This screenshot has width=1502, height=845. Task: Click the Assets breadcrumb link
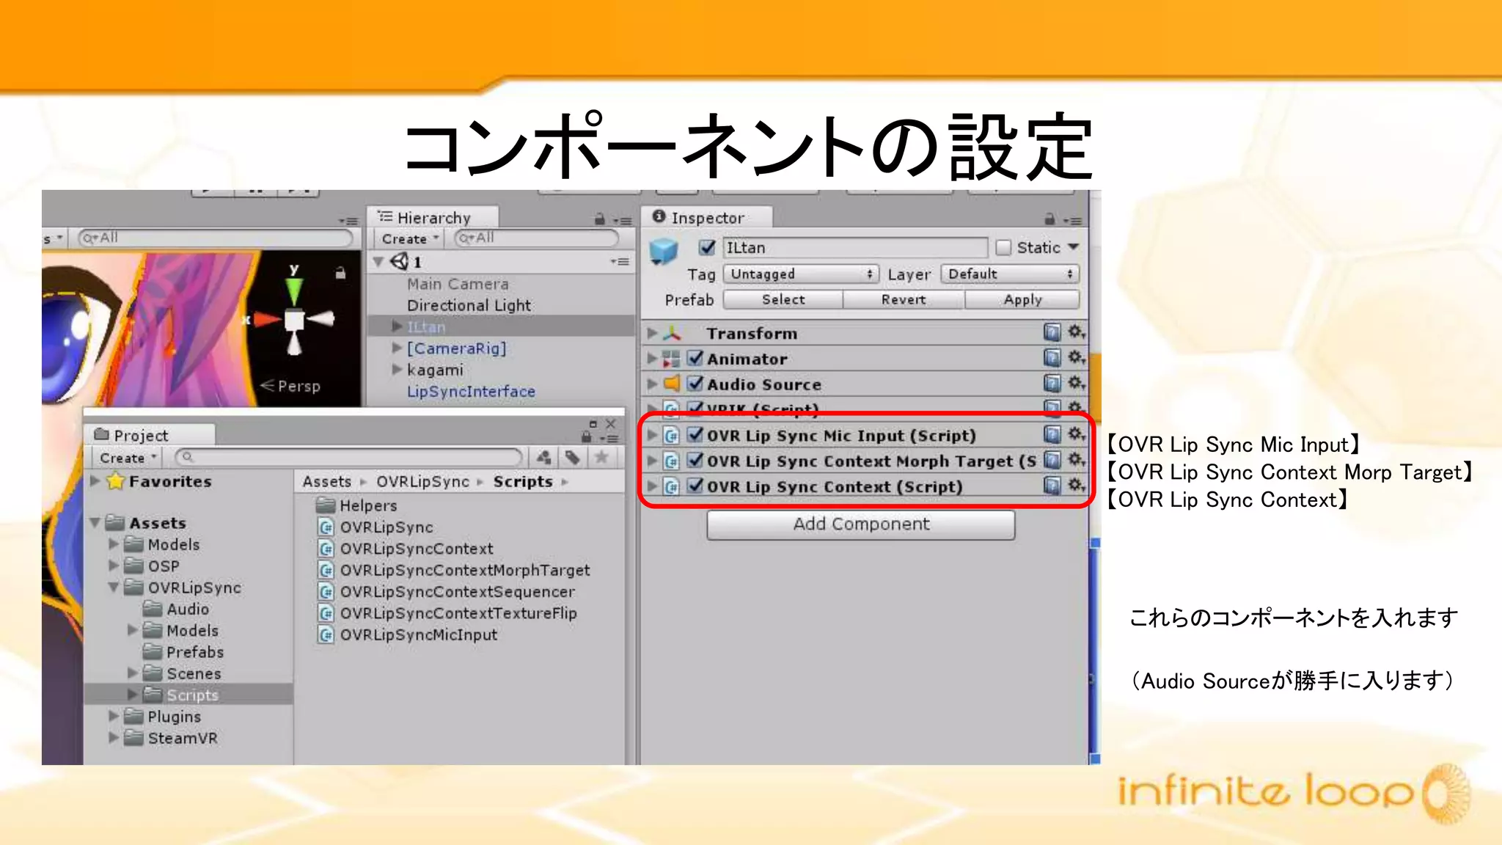click(326, 481)
